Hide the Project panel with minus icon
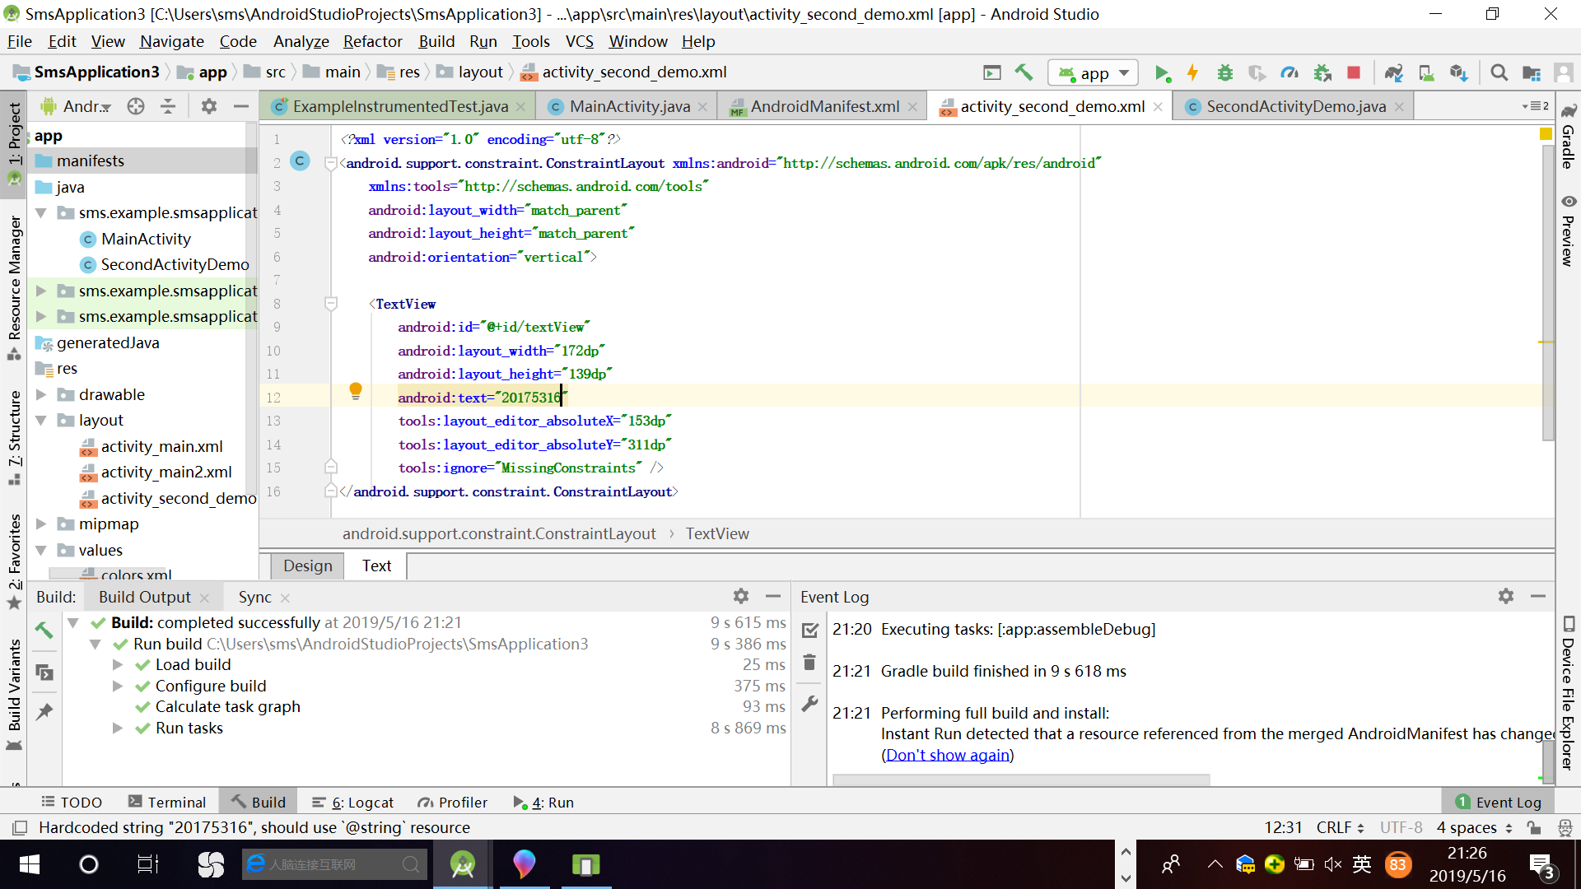Screen dimensions: 1581x889 coord(240,106)
